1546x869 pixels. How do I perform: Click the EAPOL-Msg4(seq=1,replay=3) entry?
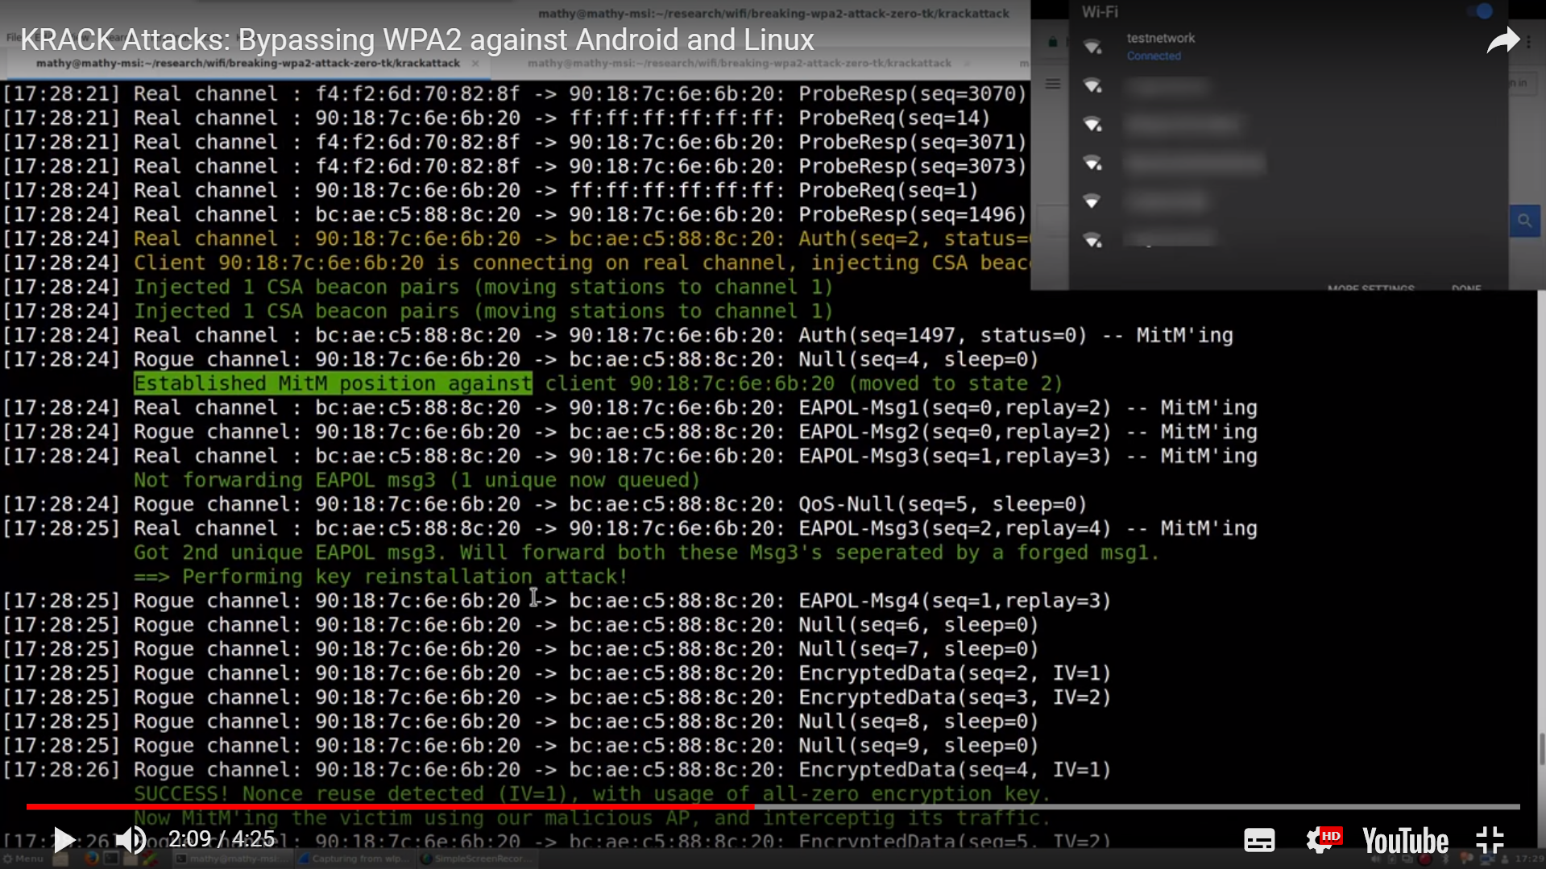(x=955, y=601)
